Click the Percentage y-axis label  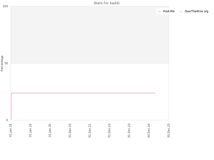point(2,63)
